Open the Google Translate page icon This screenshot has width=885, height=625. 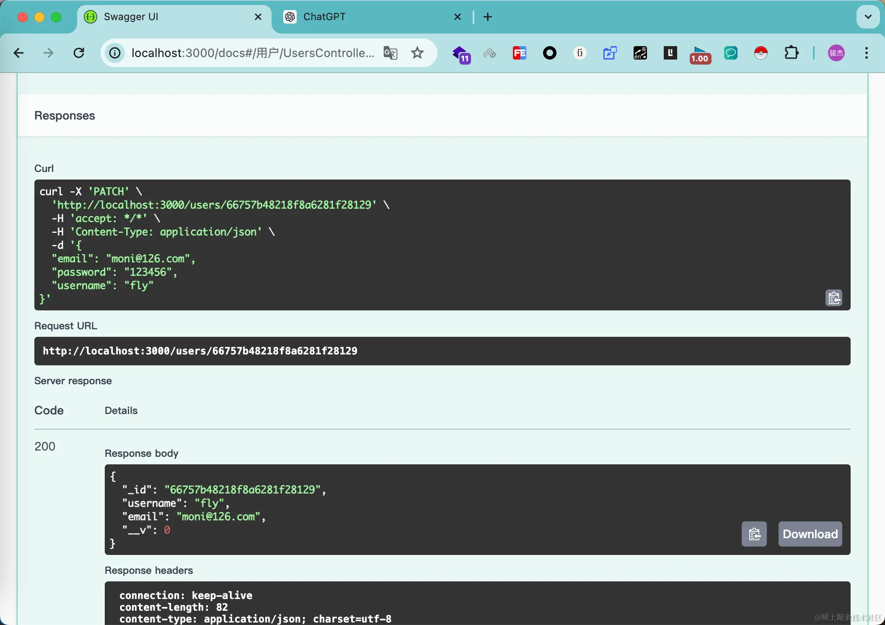coord(390,53)
